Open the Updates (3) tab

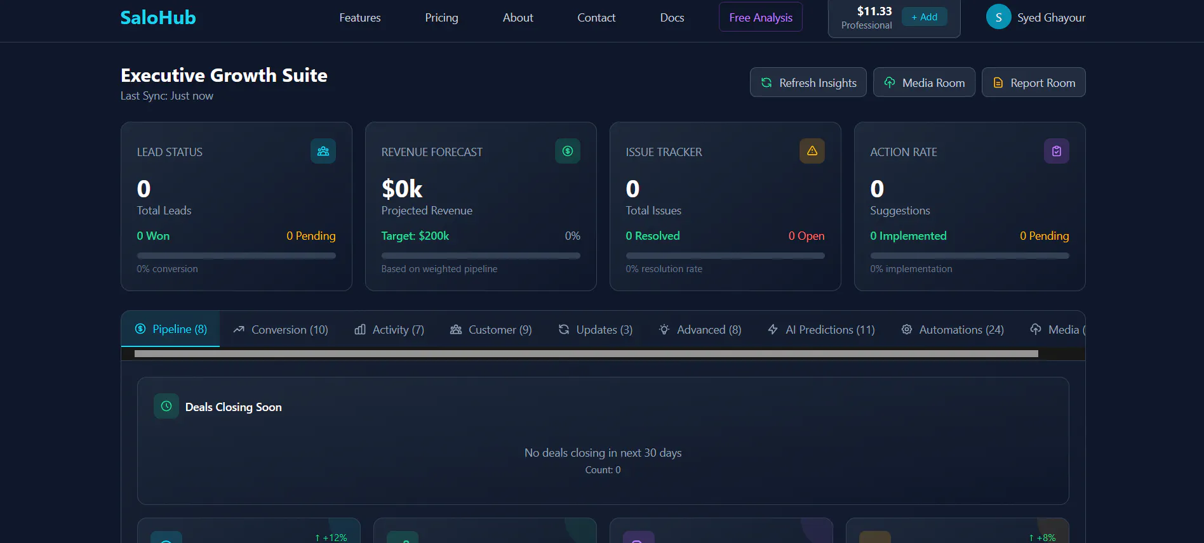[595, 329]
